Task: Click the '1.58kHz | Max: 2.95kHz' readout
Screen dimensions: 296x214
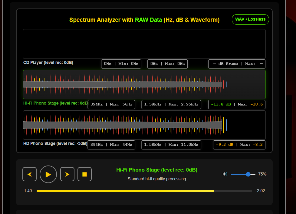Action: coord(171,105)
